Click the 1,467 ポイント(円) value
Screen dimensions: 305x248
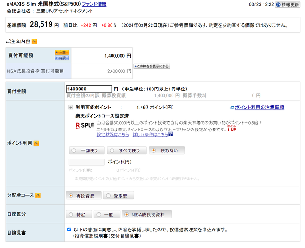click(x=155, y=107)
